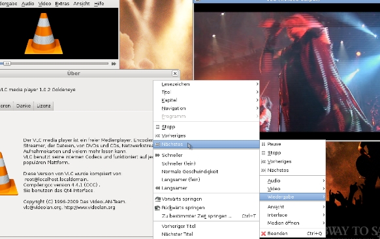Image resolution: width=380 pixels, height=239 pixels.
Task: Adjust the playback speed slider handle
Action: point(7,64)
